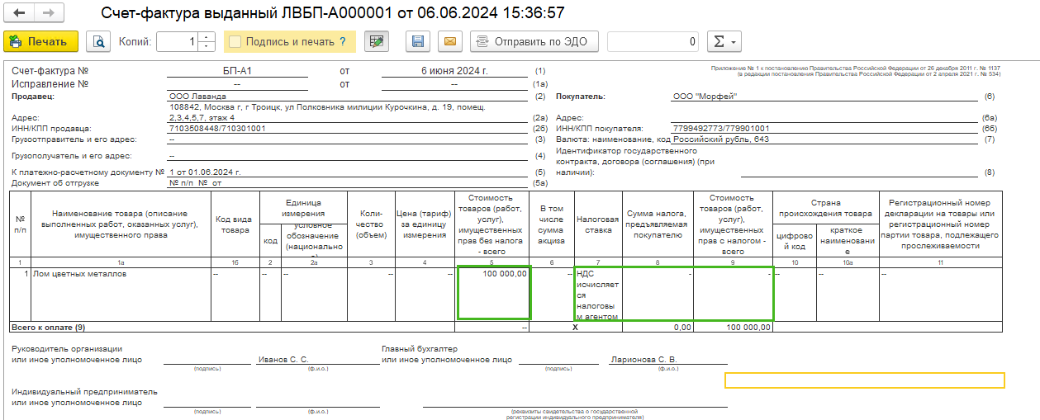Open print preview with magnifier icon
Viewport: 1040px width, 420px height.
click(x=98, y=41)
